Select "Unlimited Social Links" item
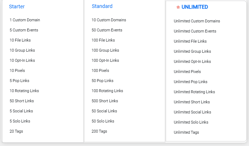Viewport: 249px width, 146px height. click(x=193, y=112)
